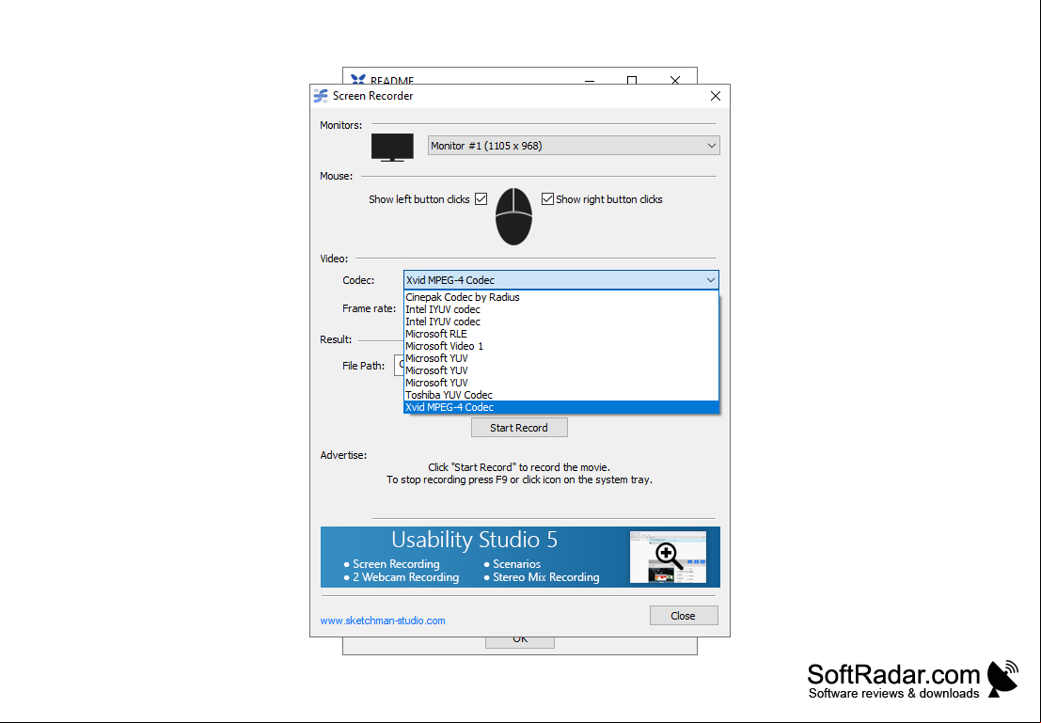Click the "Frame rate:" label

tap(370, 308)
